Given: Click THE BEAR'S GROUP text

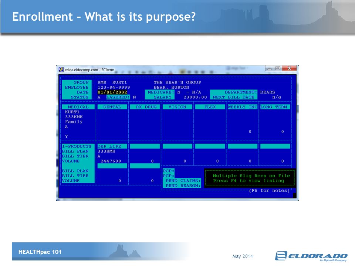Looking at the screenshot, I should click(177, 82).
